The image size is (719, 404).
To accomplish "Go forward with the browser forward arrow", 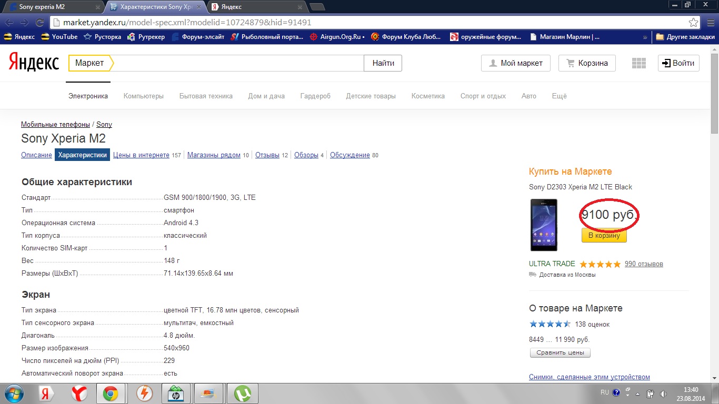I will [x=24, y=23].
